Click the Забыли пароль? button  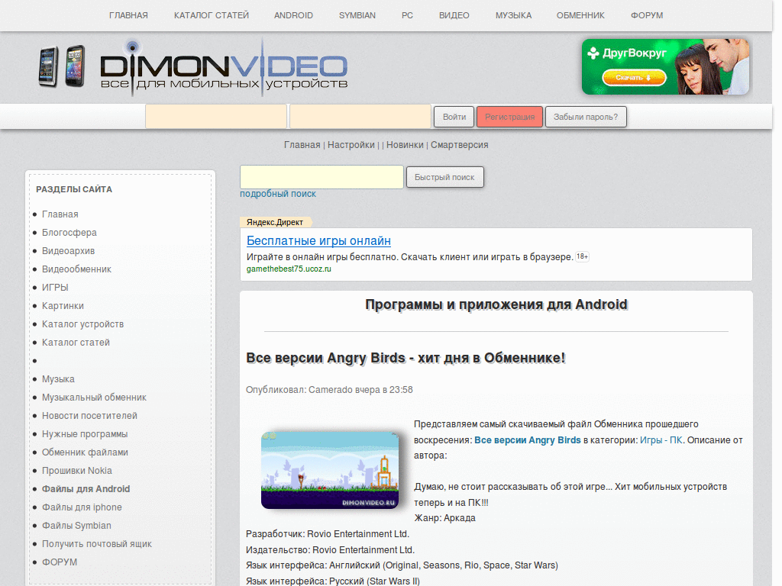[x=586, y=117]
